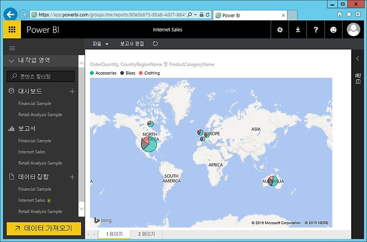Viewport: 367px width, 242px height.
Task: Expand the right side pane chevron
Action: coord(357,58)
